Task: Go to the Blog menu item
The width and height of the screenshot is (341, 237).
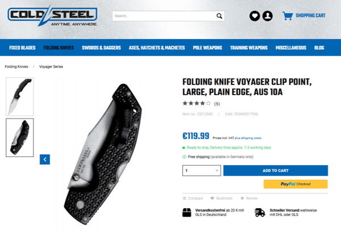Action: [319, 48]
